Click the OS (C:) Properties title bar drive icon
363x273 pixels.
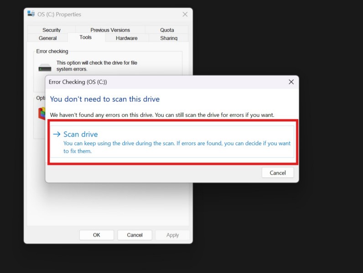tap(31, 14)
